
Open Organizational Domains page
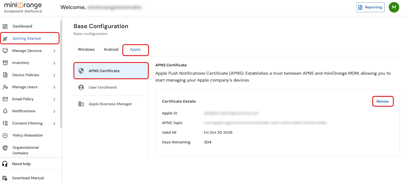click(25, 150)
